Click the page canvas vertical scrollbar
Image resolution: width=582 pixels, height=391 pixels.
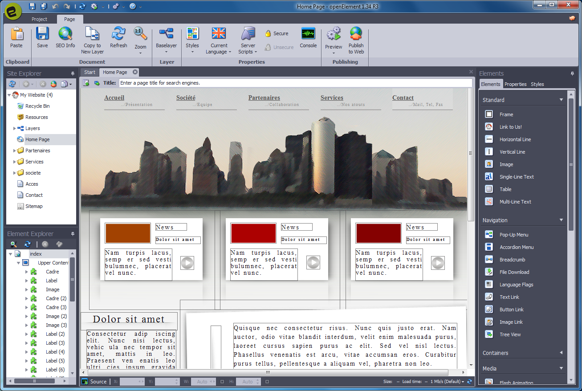click(471, 154)
